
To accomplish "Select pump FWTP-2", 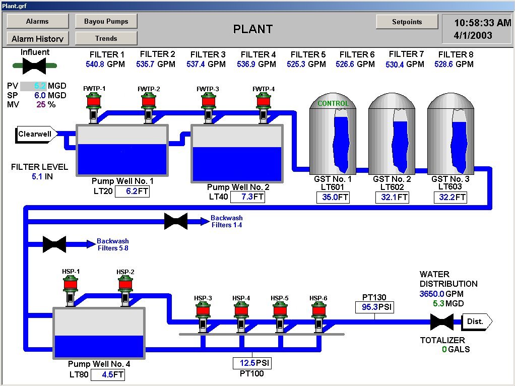I will [x=149, y=107].
